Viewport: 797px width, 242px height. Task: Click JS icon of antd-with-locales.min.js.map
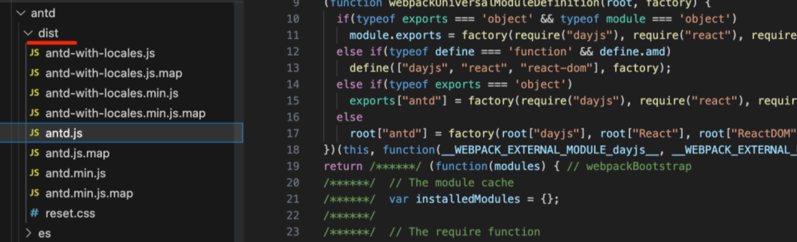click(34, 112)
